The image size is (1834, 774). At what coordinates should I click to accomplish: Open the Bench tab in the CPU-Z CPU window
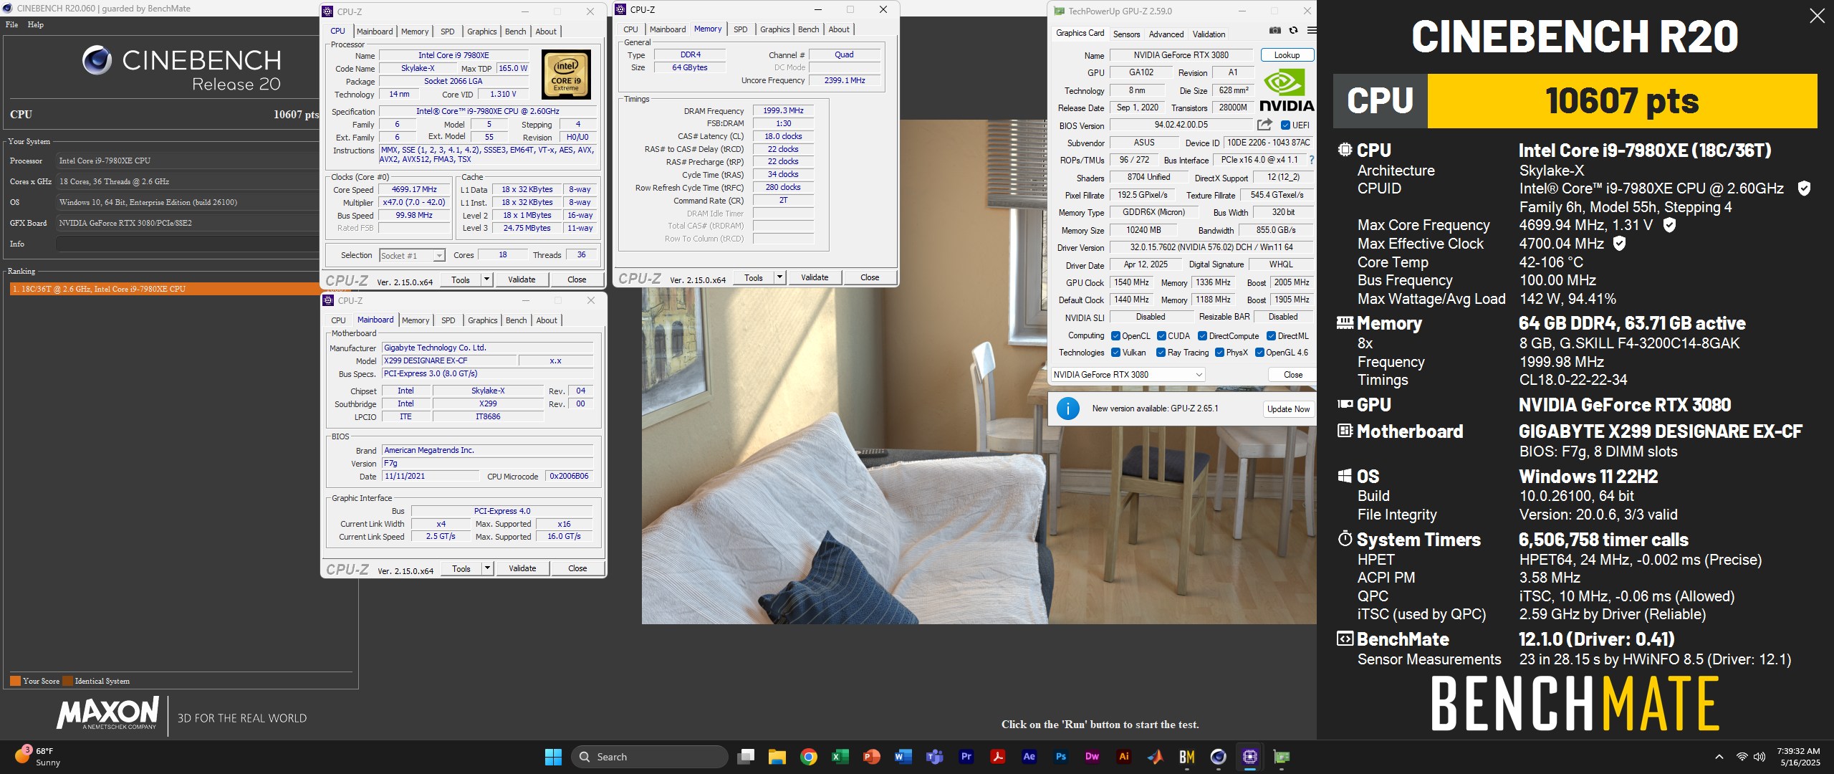coord(515,32)
